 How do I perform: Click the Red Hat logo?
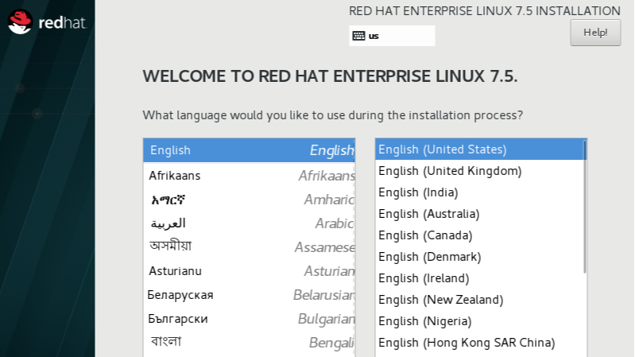point(47,22)
